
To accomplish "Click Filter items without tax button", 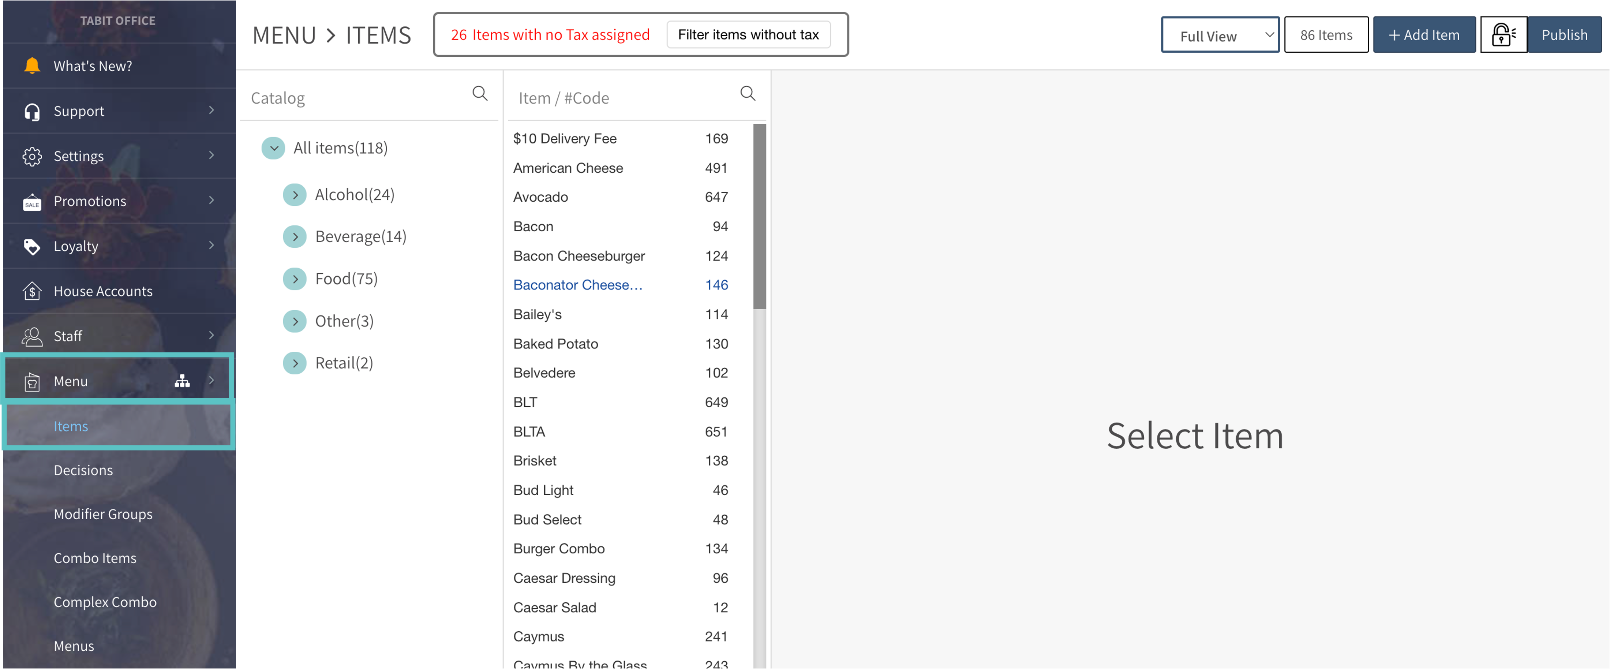I will tap(748, 35).
